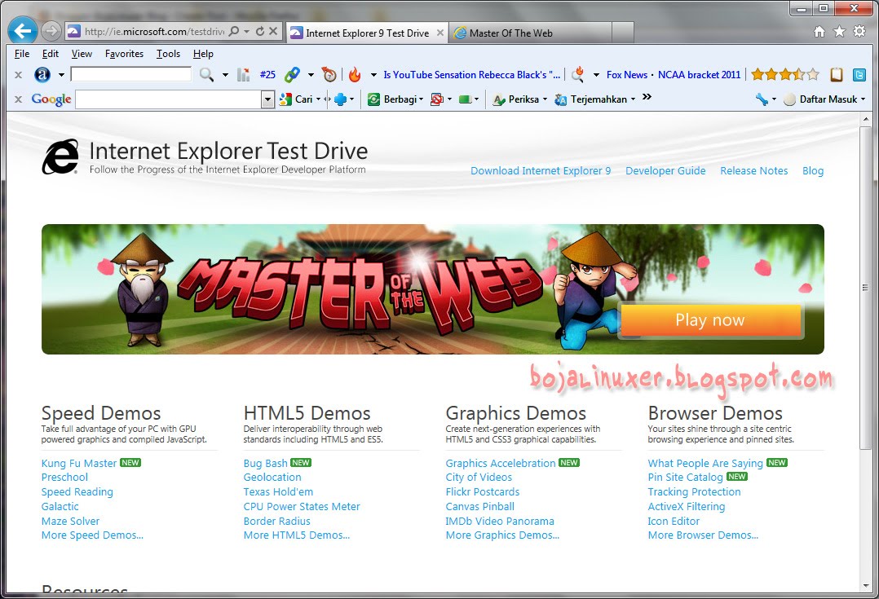
Task: Click the Google logo on toolbar
Action: click(51, 99)
